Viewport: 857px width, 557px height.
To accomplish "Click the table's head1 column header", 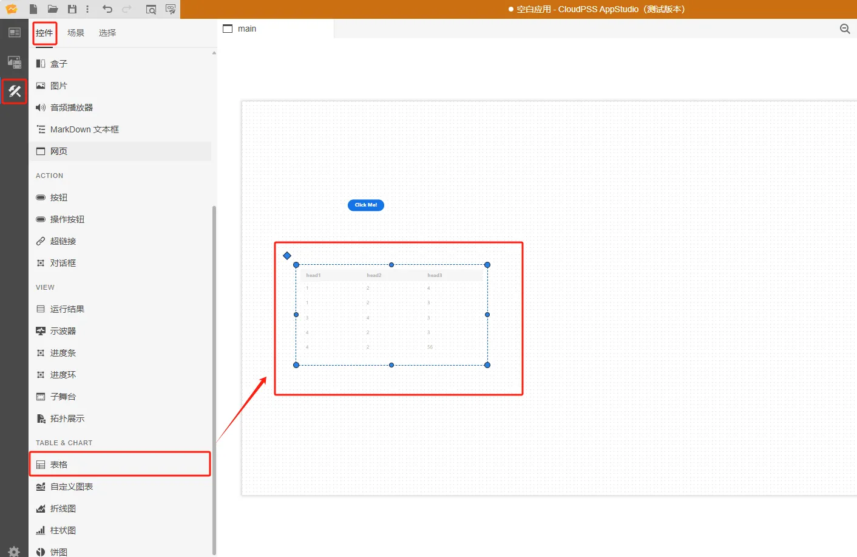I will pyautogui.click(x=313, y=275).
